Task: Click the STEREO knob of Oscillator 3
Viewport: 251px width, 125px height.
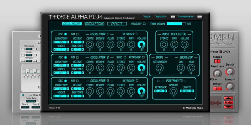Action: coord(121,91)
